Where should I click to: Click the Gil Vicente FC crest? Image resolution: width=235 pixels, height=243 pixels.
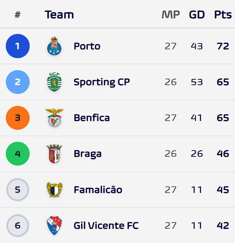coord(54,225)
